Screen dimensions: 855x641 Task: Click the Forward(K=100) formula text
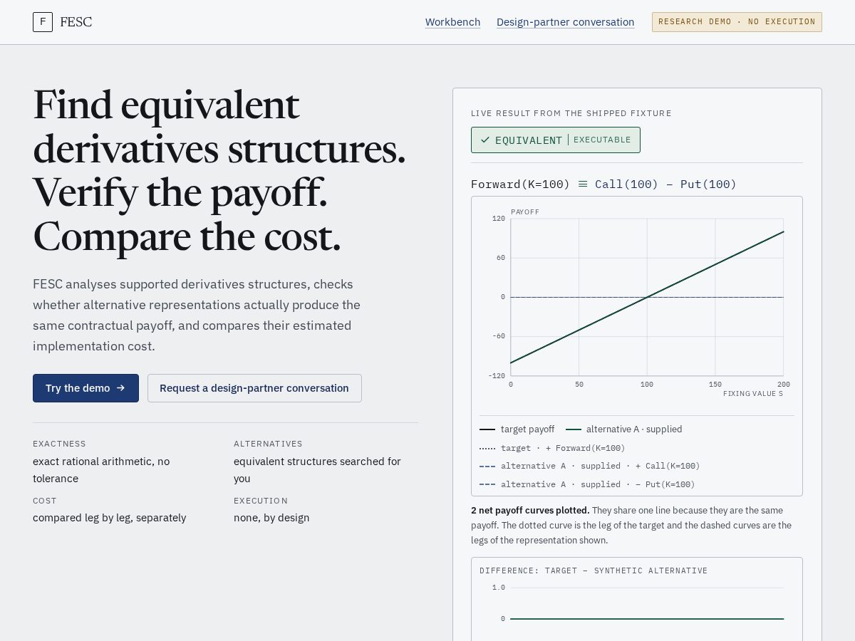(520, 184)
